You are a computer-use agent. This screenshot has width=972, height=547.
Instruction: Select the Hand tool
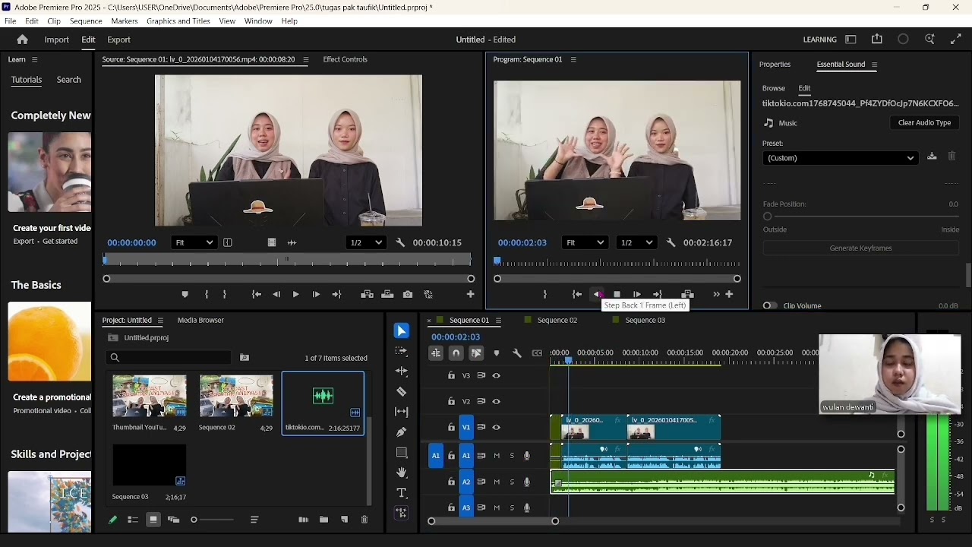[x=402, y=473]
